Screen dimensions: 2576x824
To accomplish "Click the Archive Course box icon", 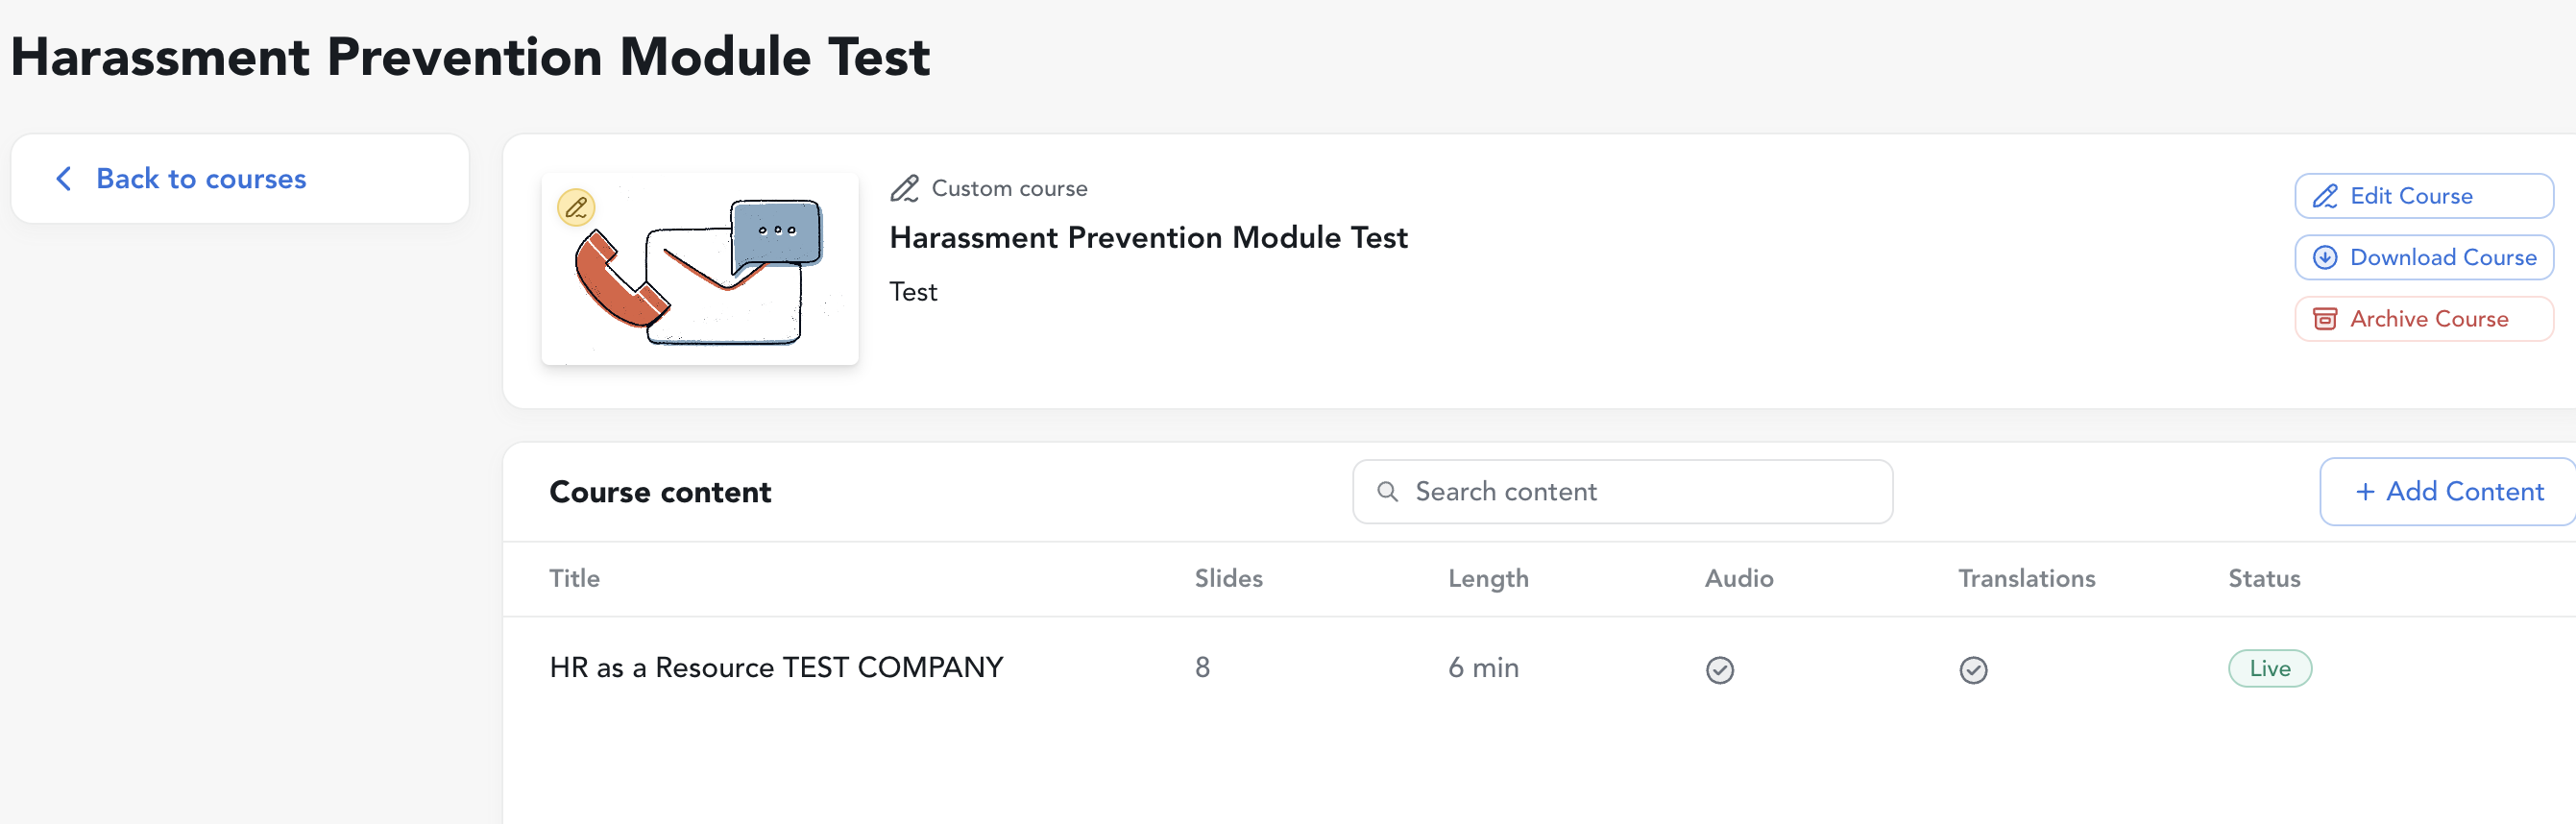I will click(2325, 319).
